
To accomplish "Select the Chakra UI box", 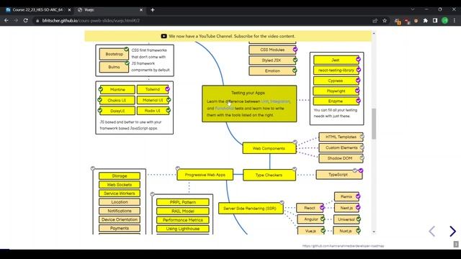I will [117, 100].
